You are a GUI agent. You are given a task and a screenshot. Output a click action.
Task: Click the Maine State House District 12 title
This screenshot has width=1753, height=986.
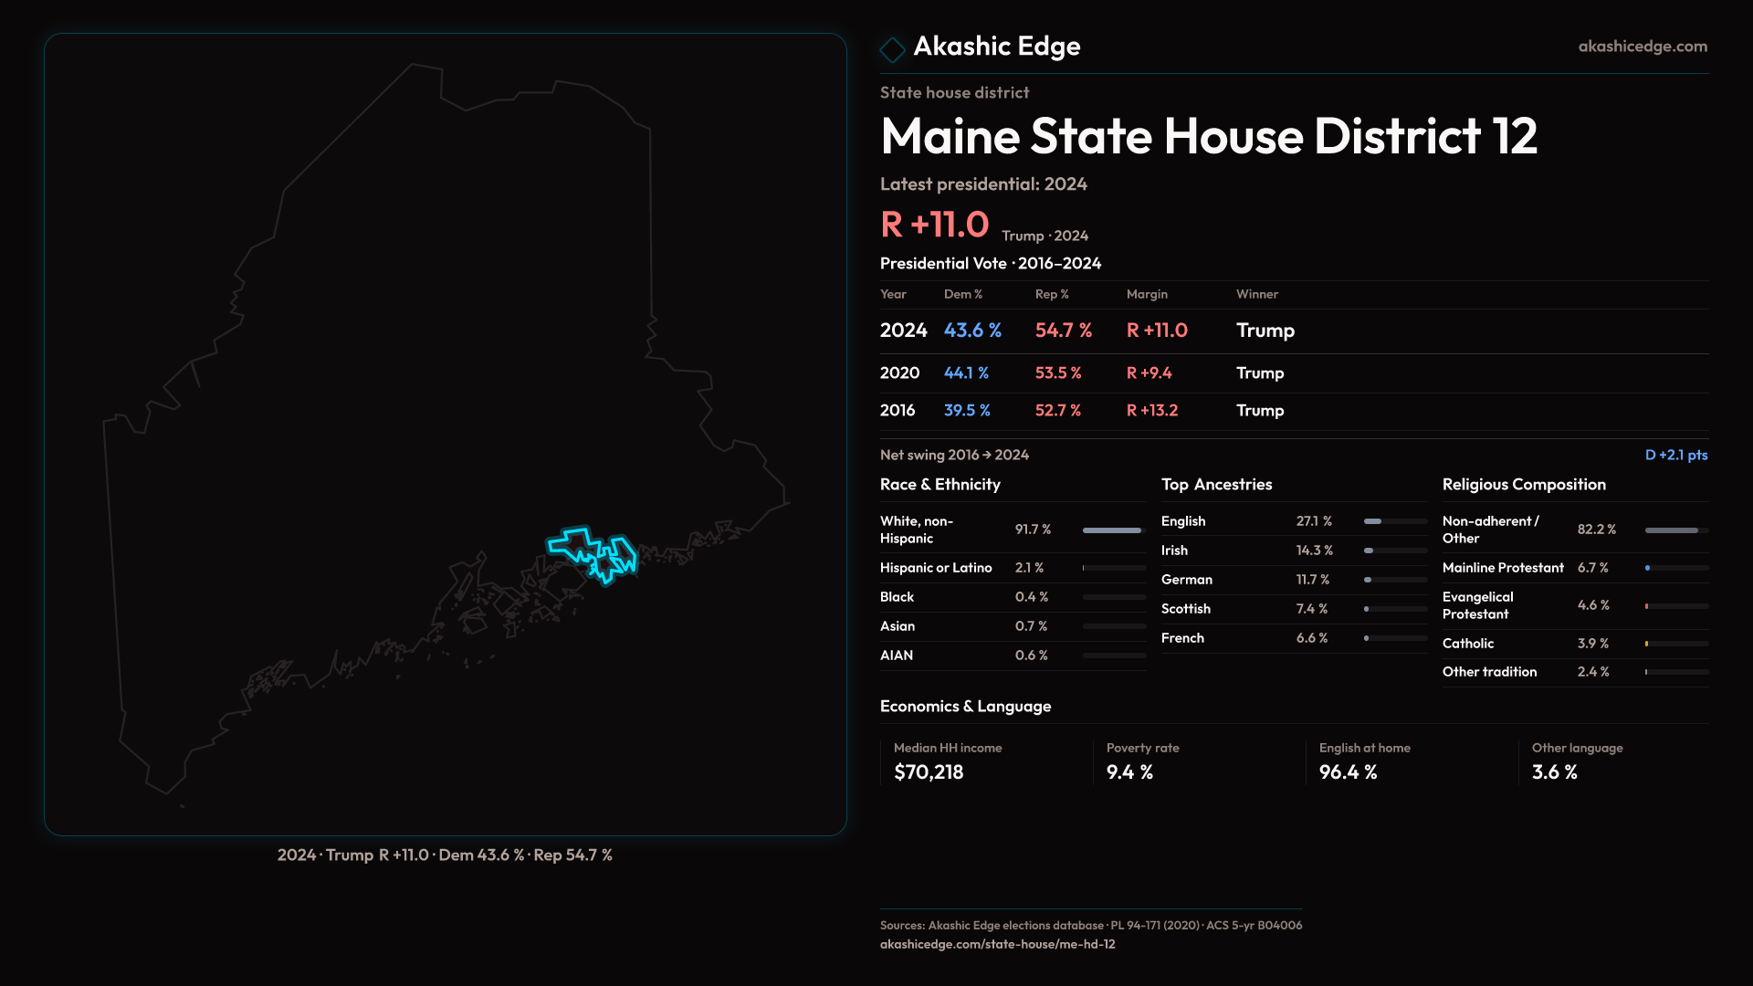1208,137
